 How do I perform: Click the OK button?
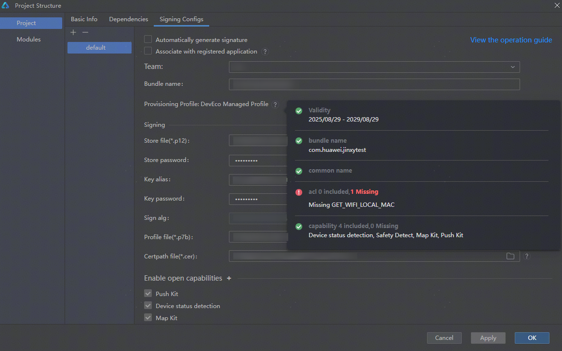532,338
